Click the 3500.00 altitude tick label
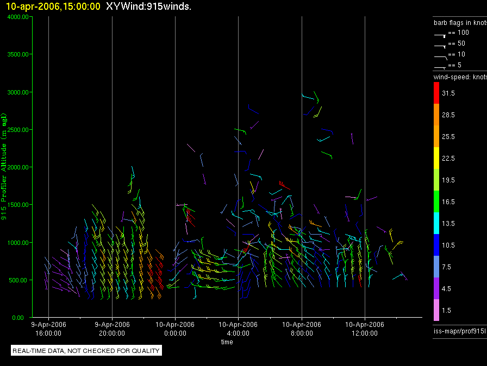This screenshot has width=487, height=366. tap(18, 54)
